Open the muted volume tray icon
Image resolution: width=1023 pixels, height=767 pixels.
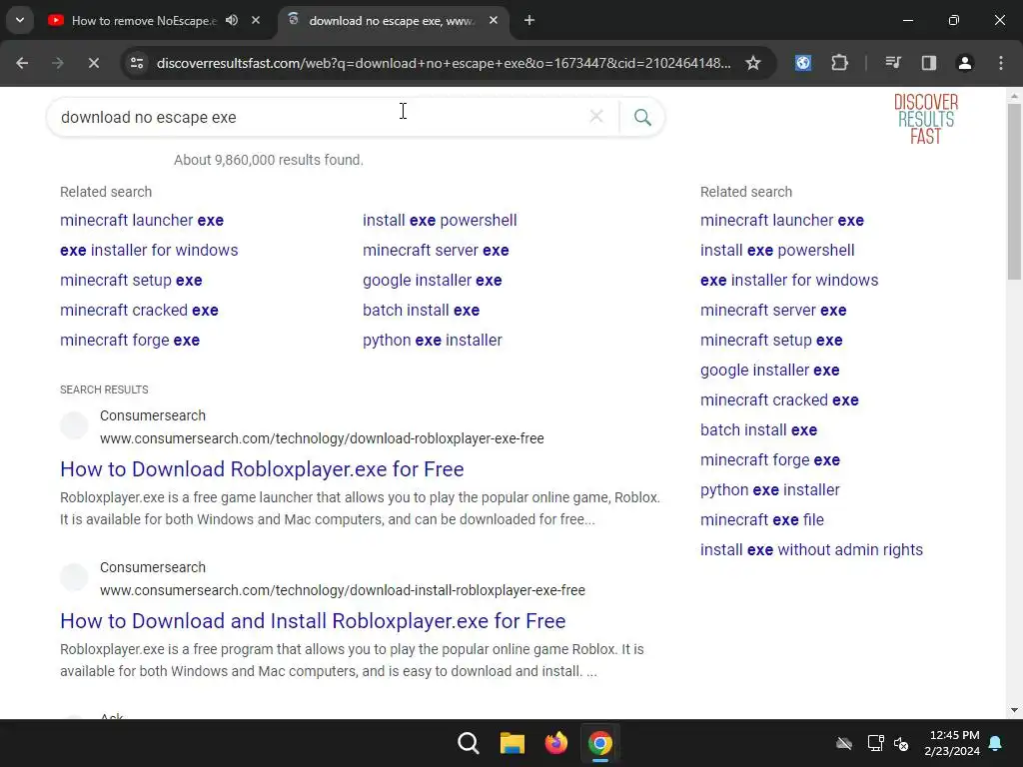901,743
